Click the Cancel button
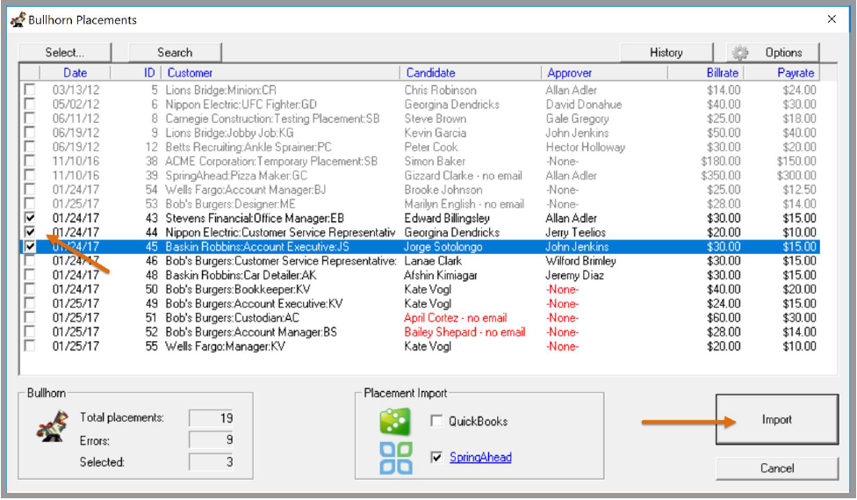The height and width of the screenshot is (500, 857). pos(776,468)
